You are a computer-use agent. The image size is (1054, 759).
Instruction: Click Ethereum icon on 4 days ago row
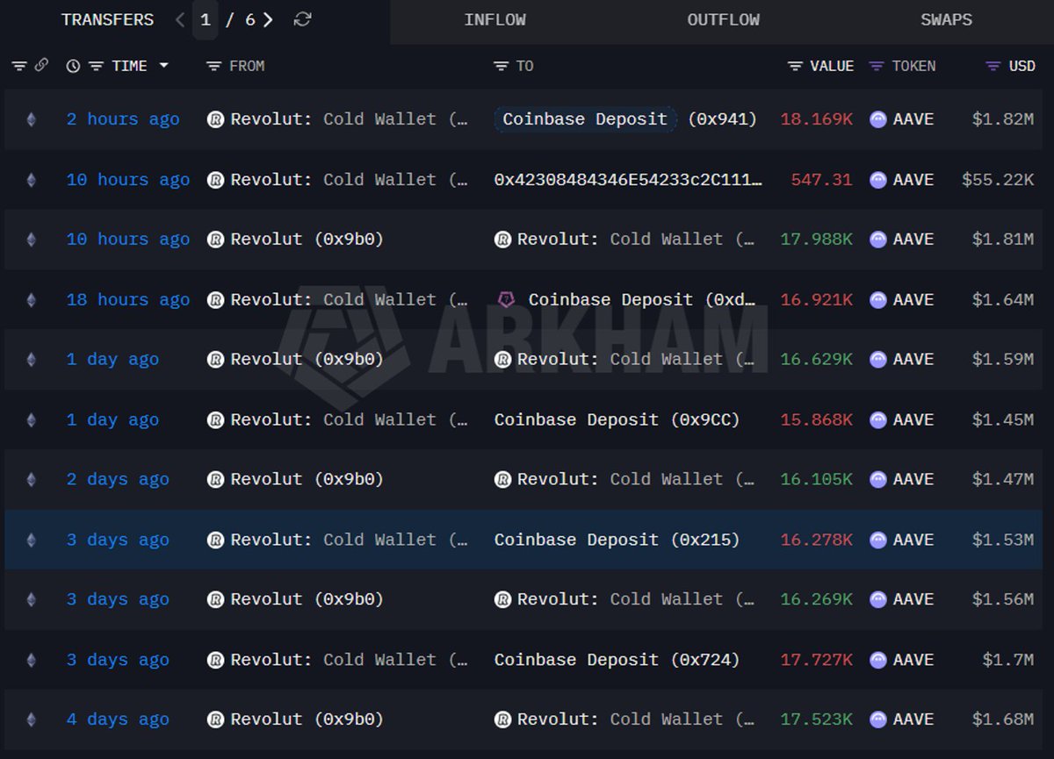[x=32, y=720]
